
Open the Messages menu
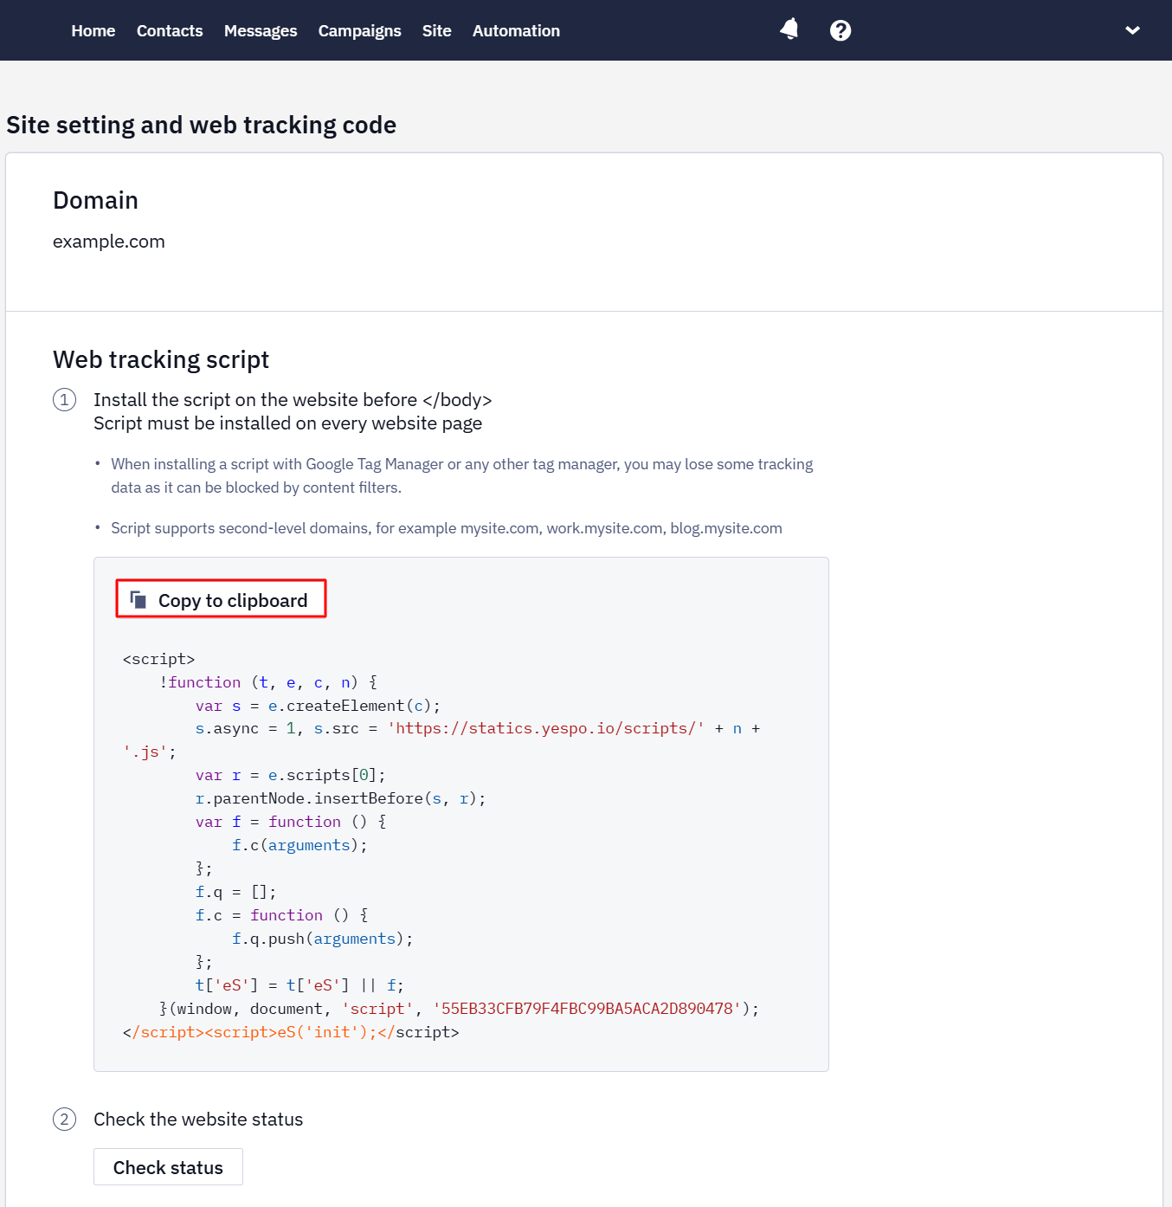(x=261, y=30)
